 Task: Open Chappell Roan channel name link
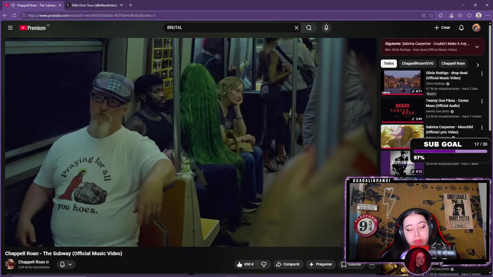pyautogui.click(x=32, y=262)
